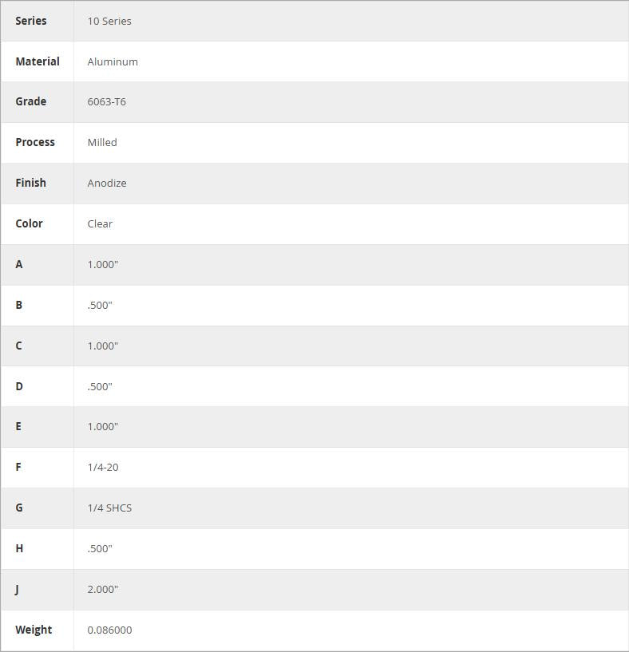Click the dimension "A" row label

point(19,264)
